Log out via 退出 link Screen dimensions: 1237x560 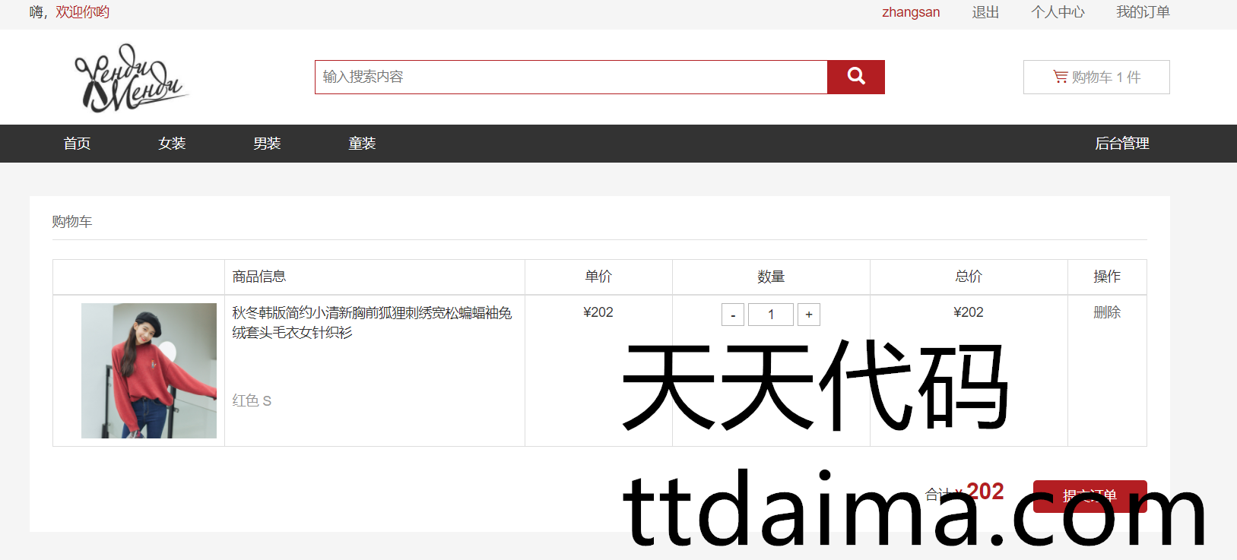[x=985, y=12]
